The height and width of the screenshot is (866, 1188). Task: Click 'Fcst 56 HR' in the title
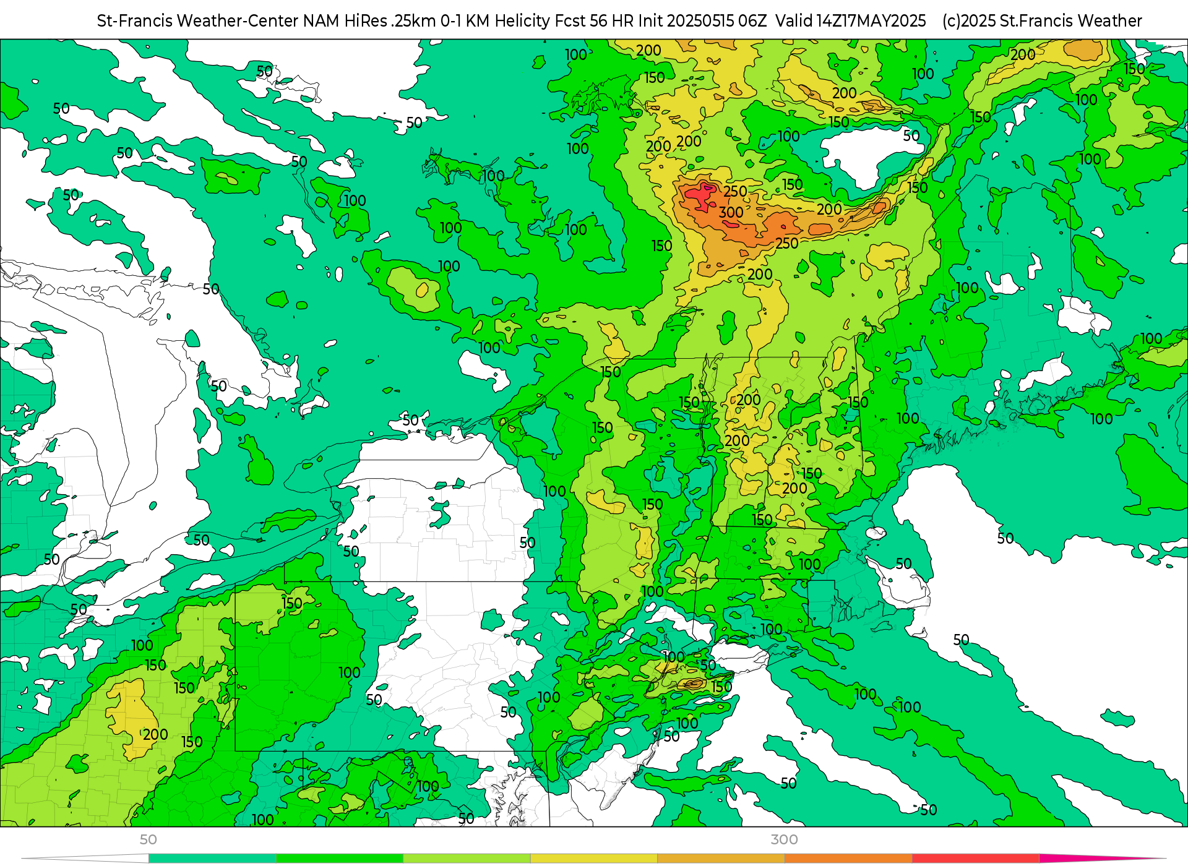(x=594, y=21)
